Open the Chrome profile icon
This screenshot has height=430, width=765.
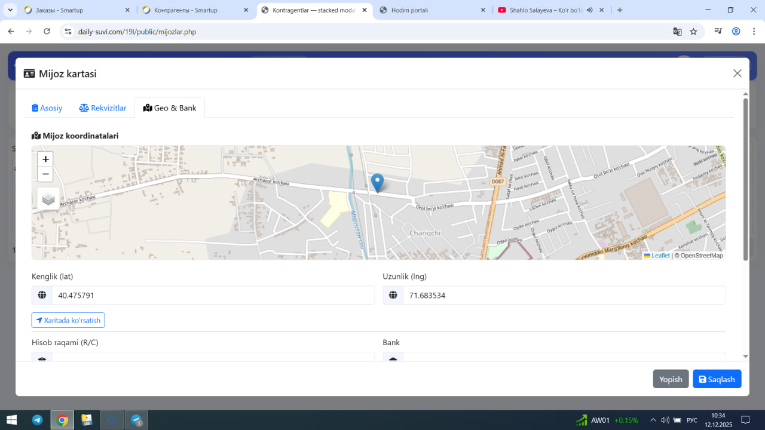pyautogui.click(x=736, y=32)
